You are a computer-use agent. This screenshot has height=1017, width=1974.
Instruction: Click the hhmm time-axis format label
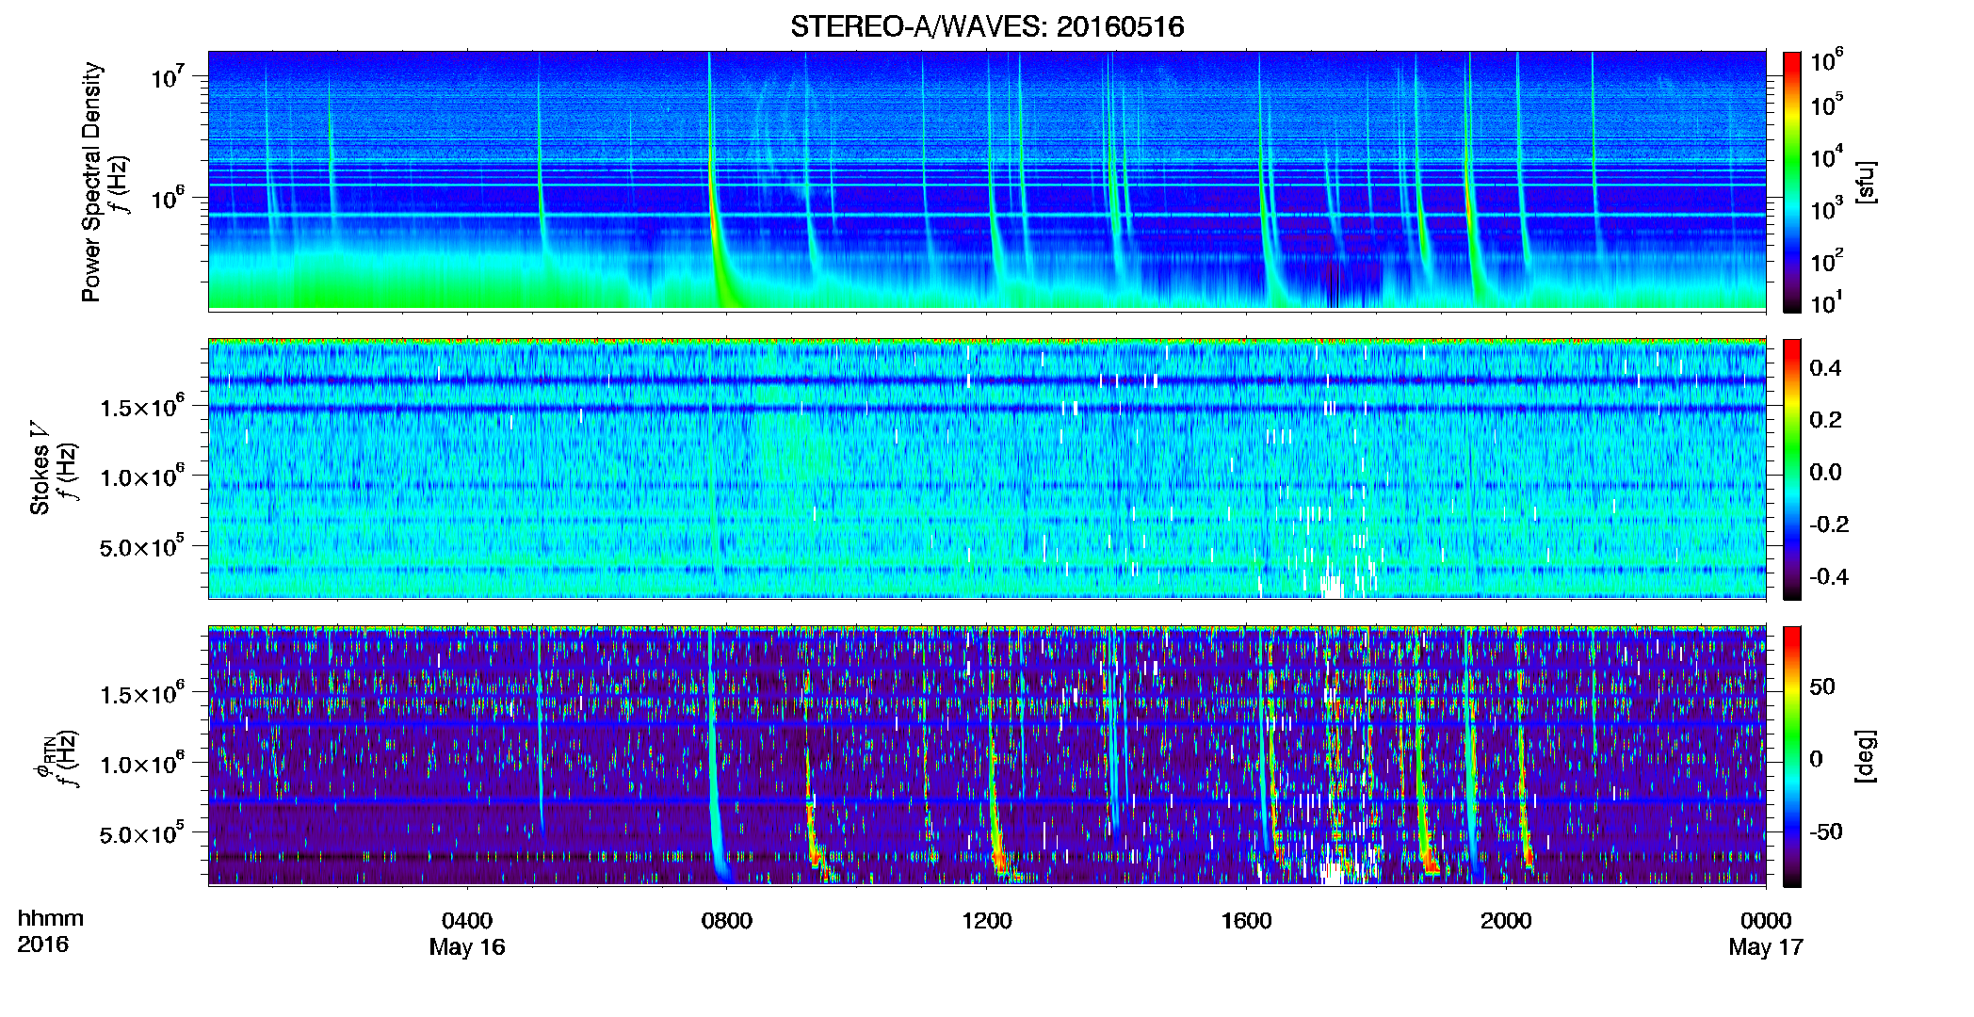pos(51,918)
